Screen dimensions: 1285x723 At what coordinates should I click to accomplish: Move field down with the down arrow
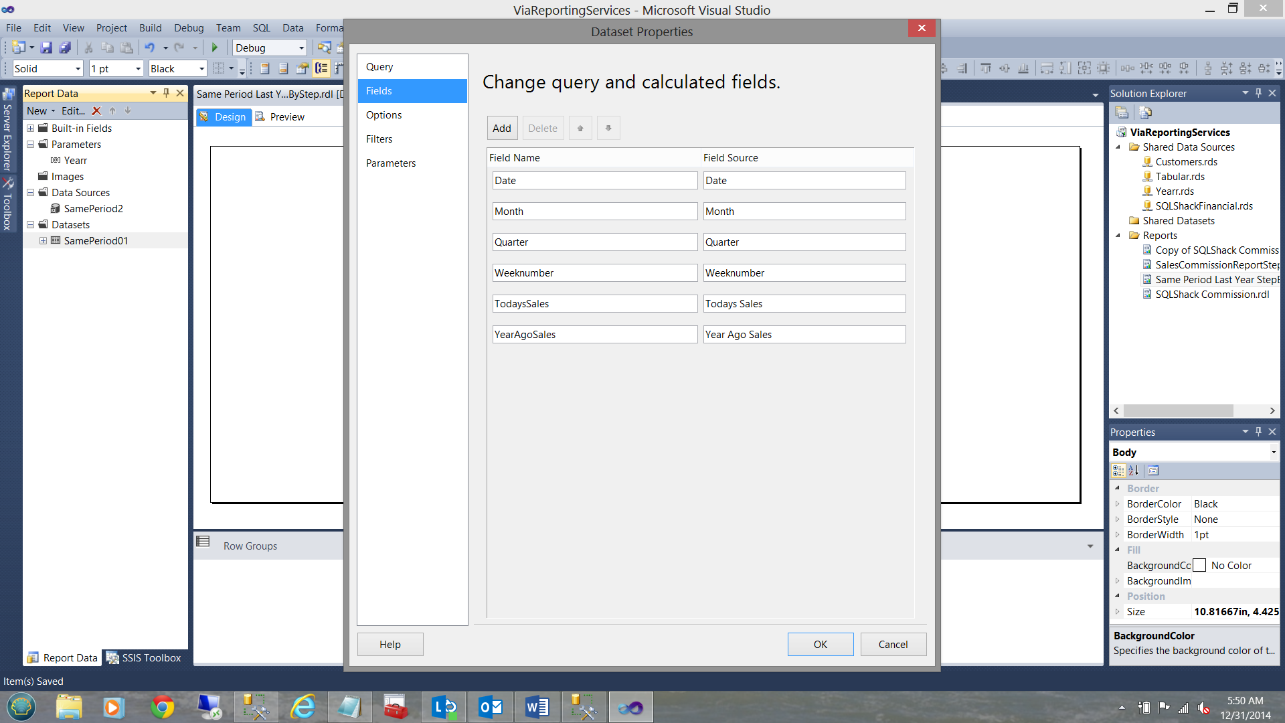point(608,128)
